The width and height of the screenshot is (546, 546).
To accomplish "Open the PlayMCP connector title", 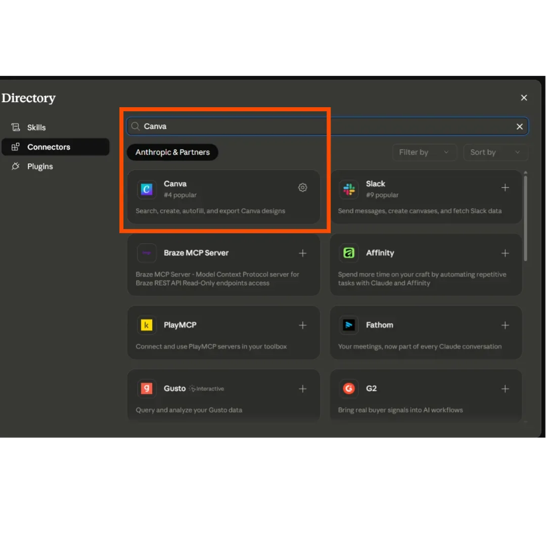I will coord(180,325).
